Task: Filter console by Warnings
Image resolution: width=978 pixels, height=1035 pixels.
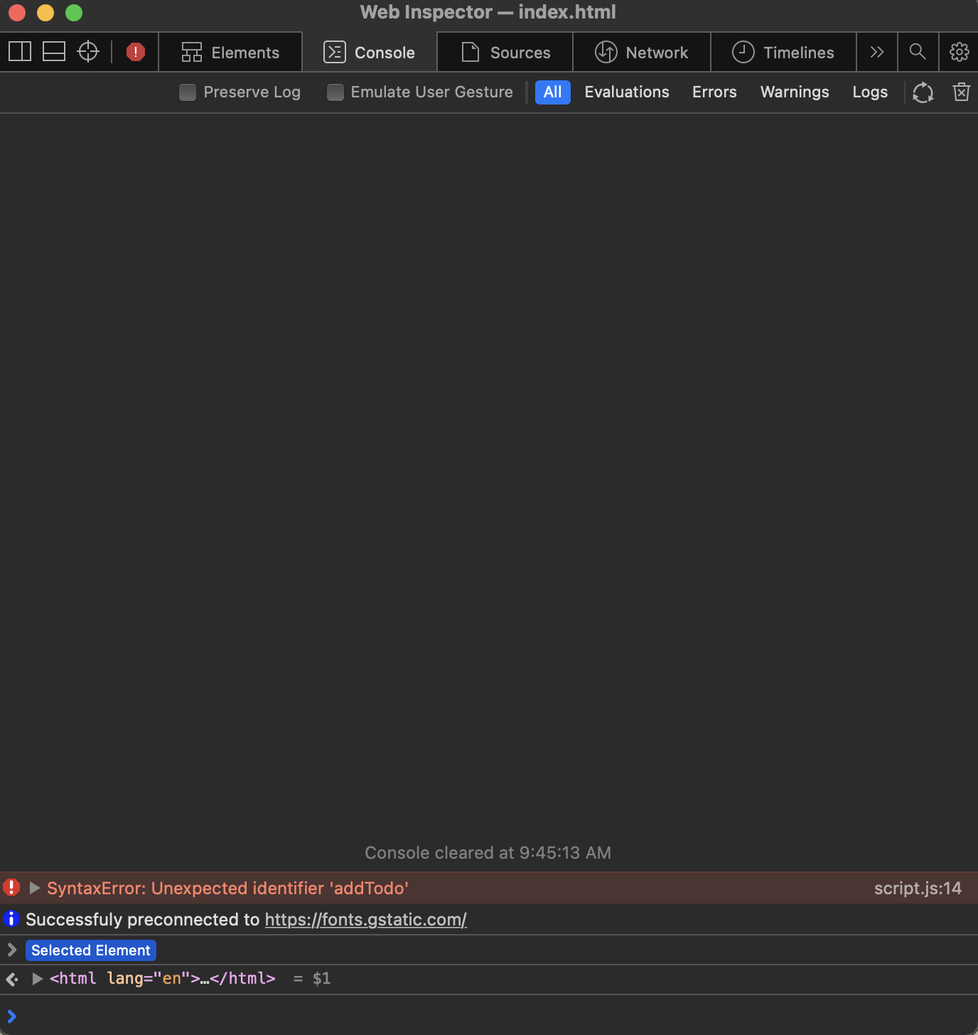Action: coord(795,92)
